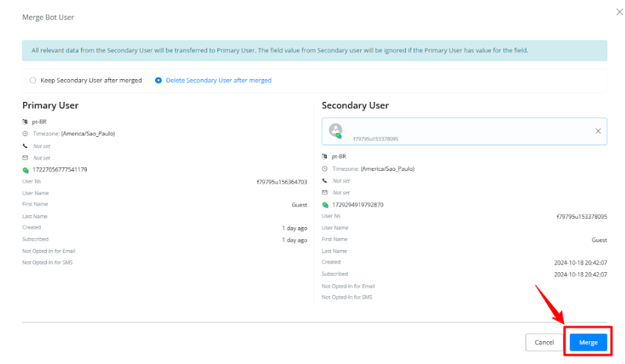Screen dimensions: 625x364
Task: Choose Delete Secondary User after merged option
Action: tap(158, 80)
